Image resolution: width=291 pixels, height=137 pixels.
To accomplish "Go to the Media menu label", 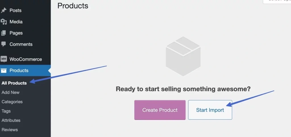I will 16,22.
